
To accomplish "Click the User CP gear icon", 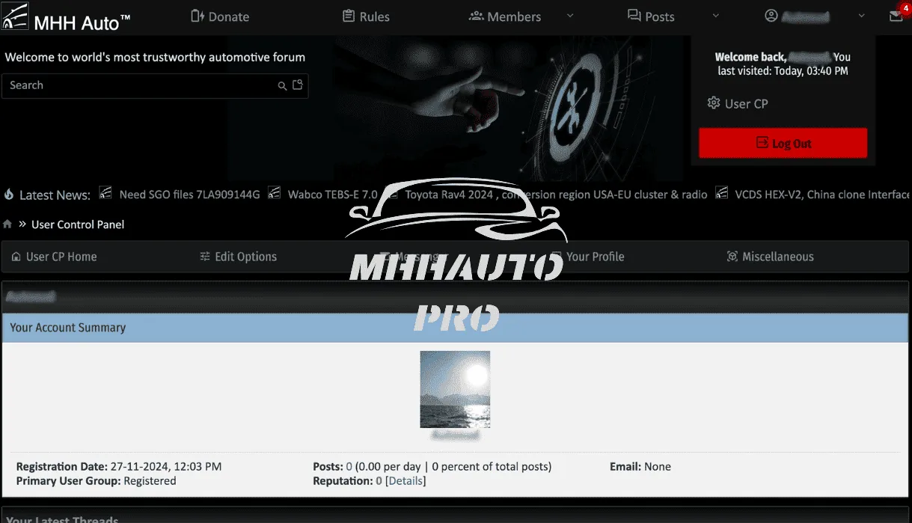I will (714, 103).
